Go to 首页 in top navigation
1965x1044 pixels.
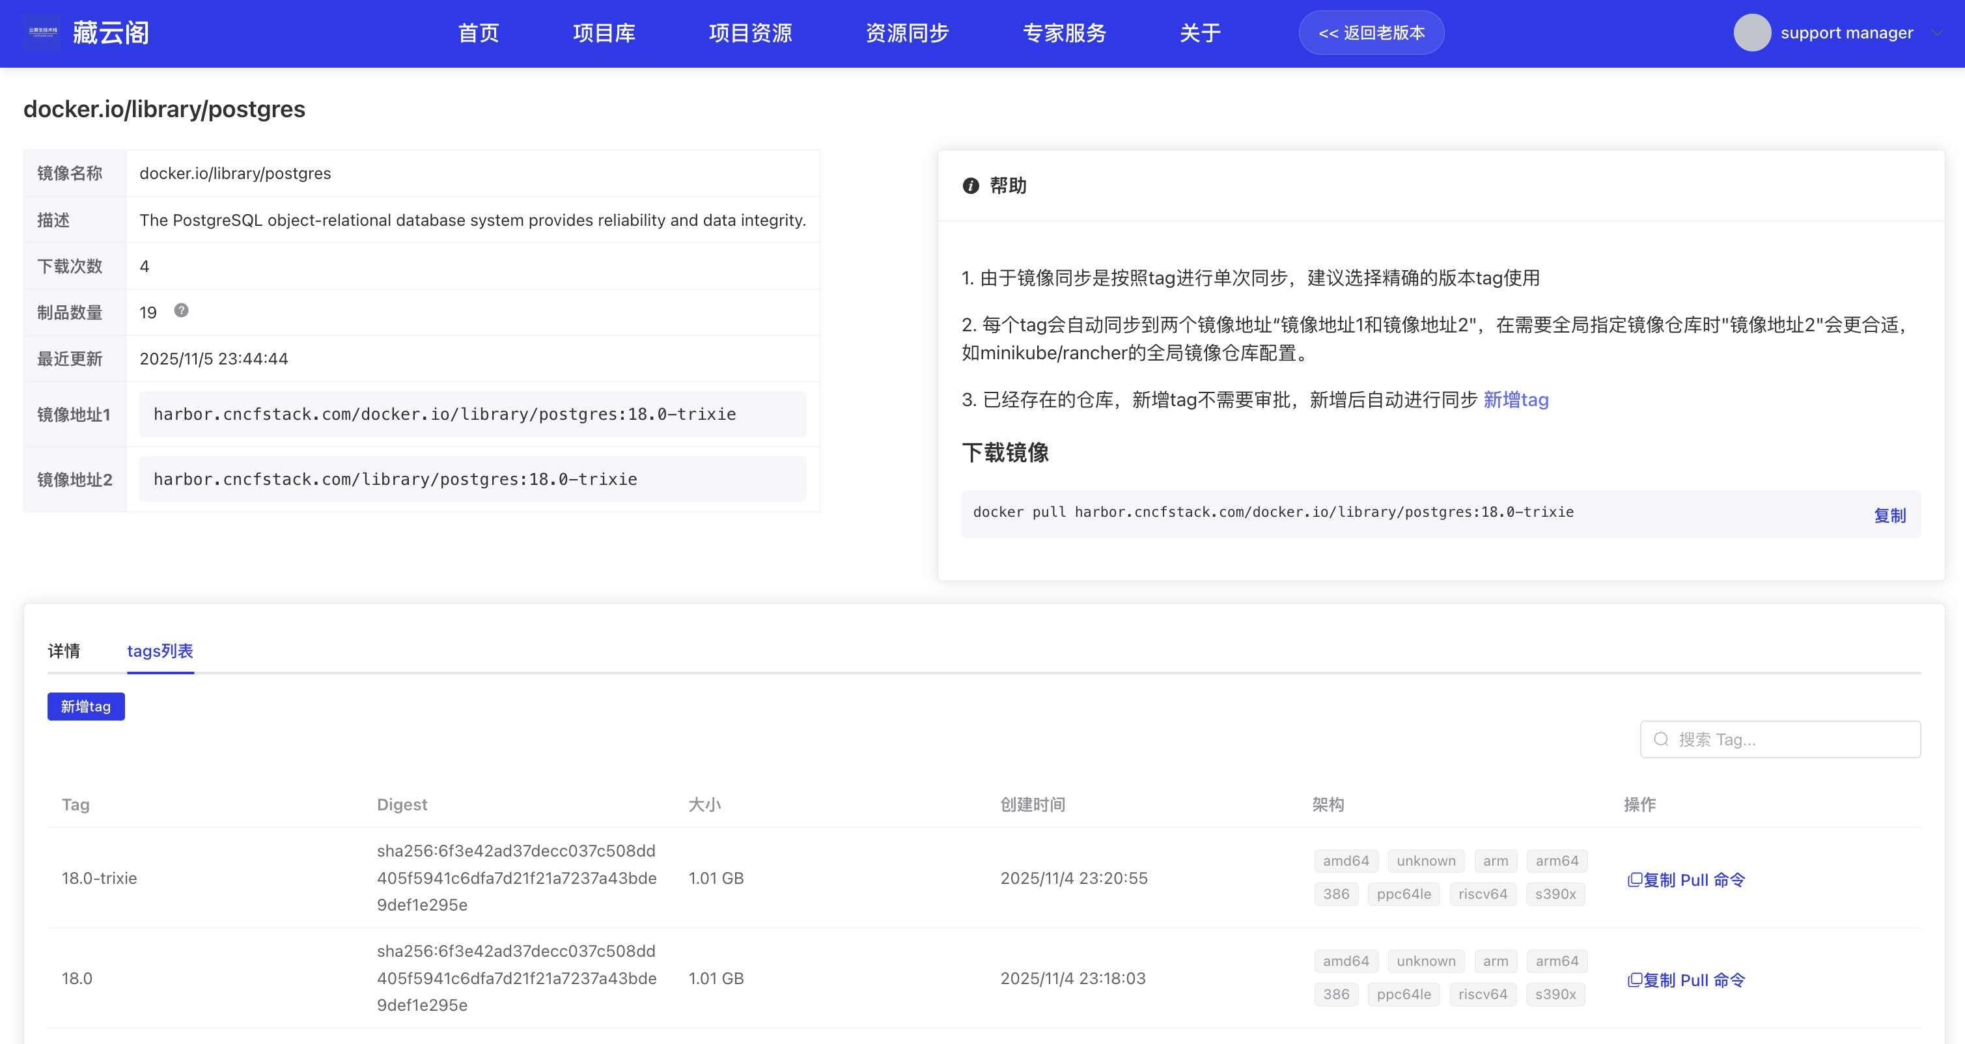coord(479,33)
